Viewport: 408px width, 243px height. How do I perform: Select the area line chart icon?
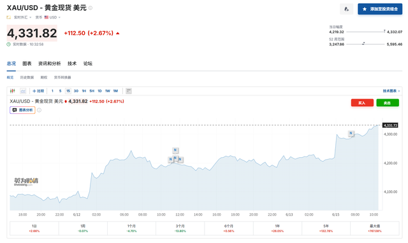[x=23, y=91]
